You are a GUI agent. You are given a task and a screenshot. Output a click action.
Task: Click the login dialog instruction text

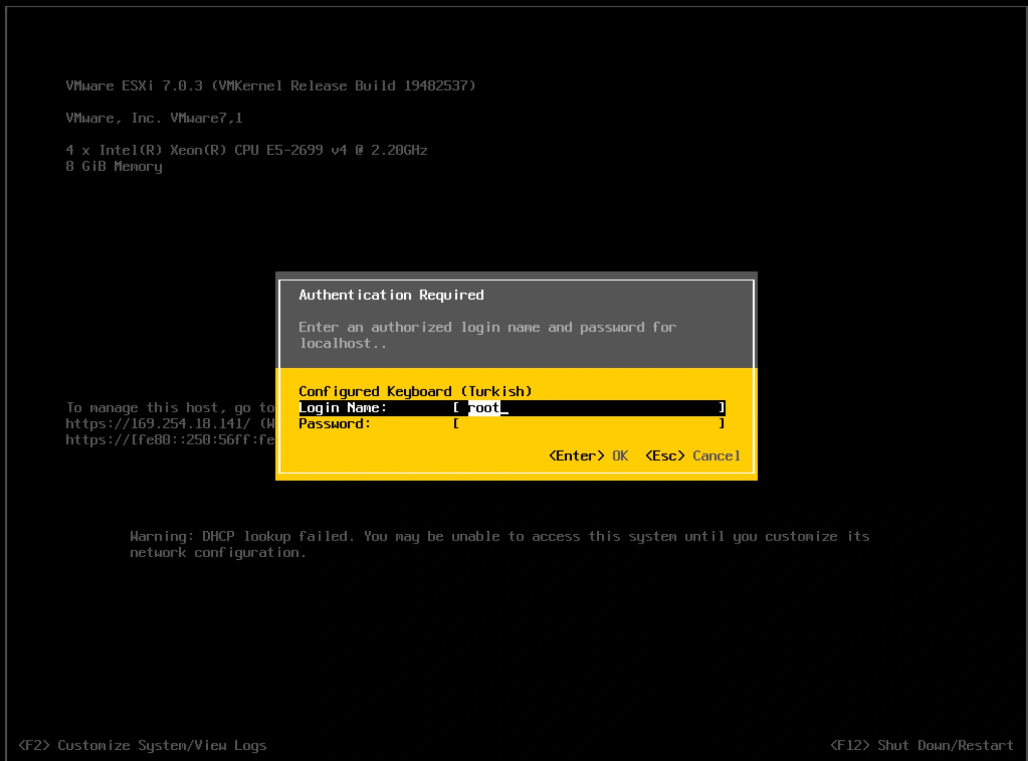pos(487,327)
